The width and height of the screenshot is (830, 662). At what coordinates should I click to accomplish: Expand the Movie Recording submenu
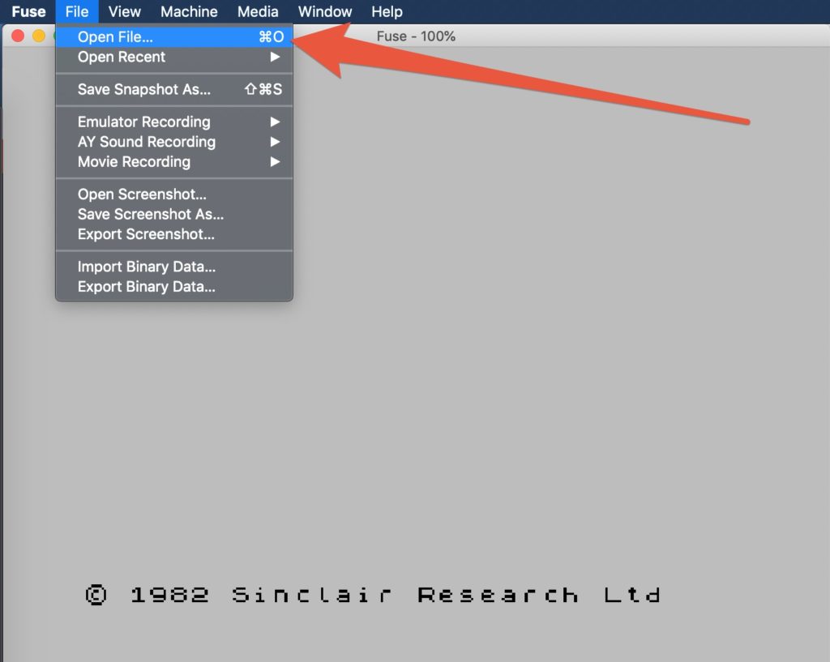pos(174,162)
